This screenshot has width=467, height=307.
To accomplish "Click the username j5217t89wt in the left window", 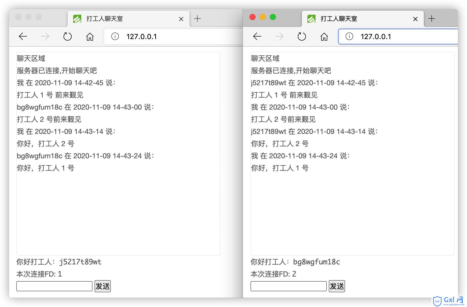I will point(80,262).
